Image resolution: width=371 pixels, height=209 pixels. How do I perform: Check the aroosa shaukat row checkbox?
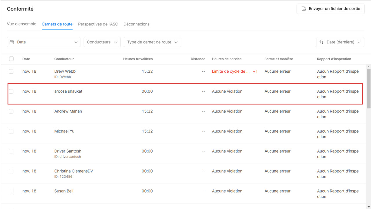tap(11, 91)
